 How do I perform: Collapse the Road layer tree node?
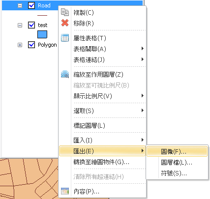pos(20,5)
